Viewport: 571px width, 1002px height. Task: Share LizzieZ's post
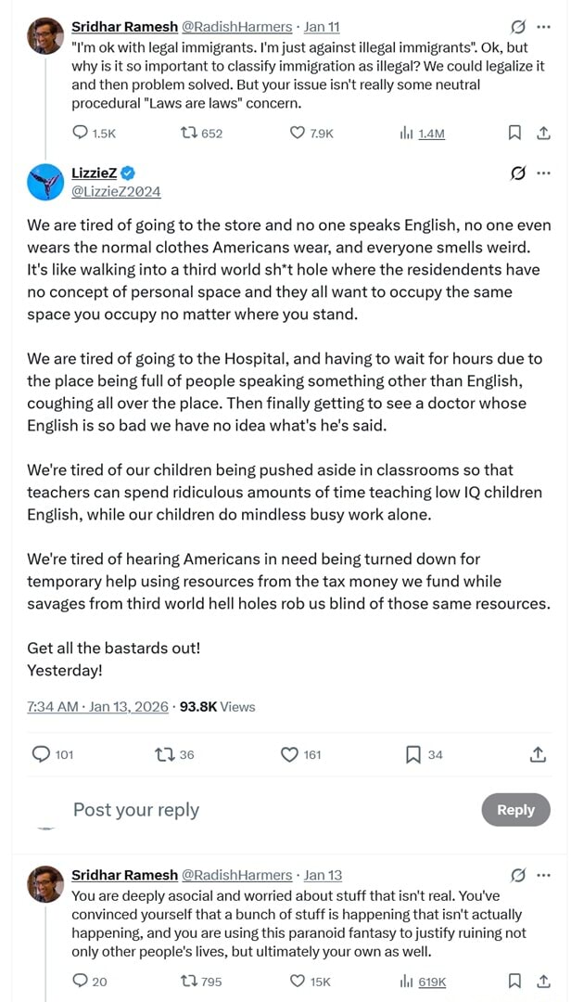538,754
